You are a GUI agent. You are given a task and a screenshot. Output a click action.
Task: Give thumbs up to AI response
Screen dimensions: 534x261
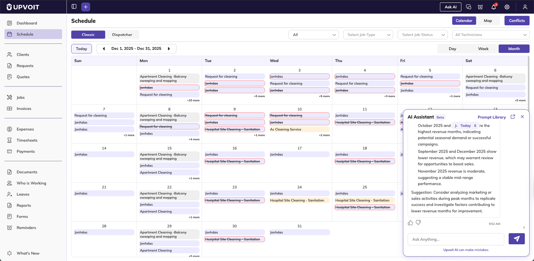click(411, 223)
